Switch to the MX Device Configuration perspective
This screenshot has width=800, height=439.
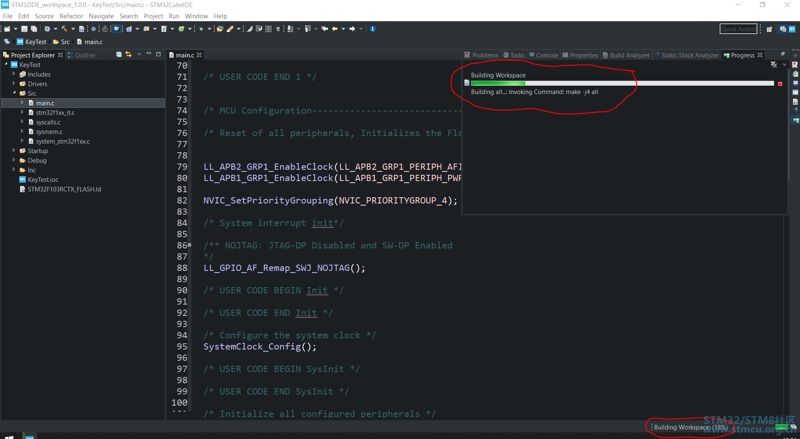792,29
